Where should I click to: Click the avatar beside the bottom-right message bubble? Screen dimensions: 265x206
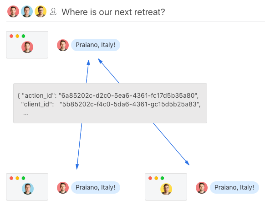click(x=202, y=188)
